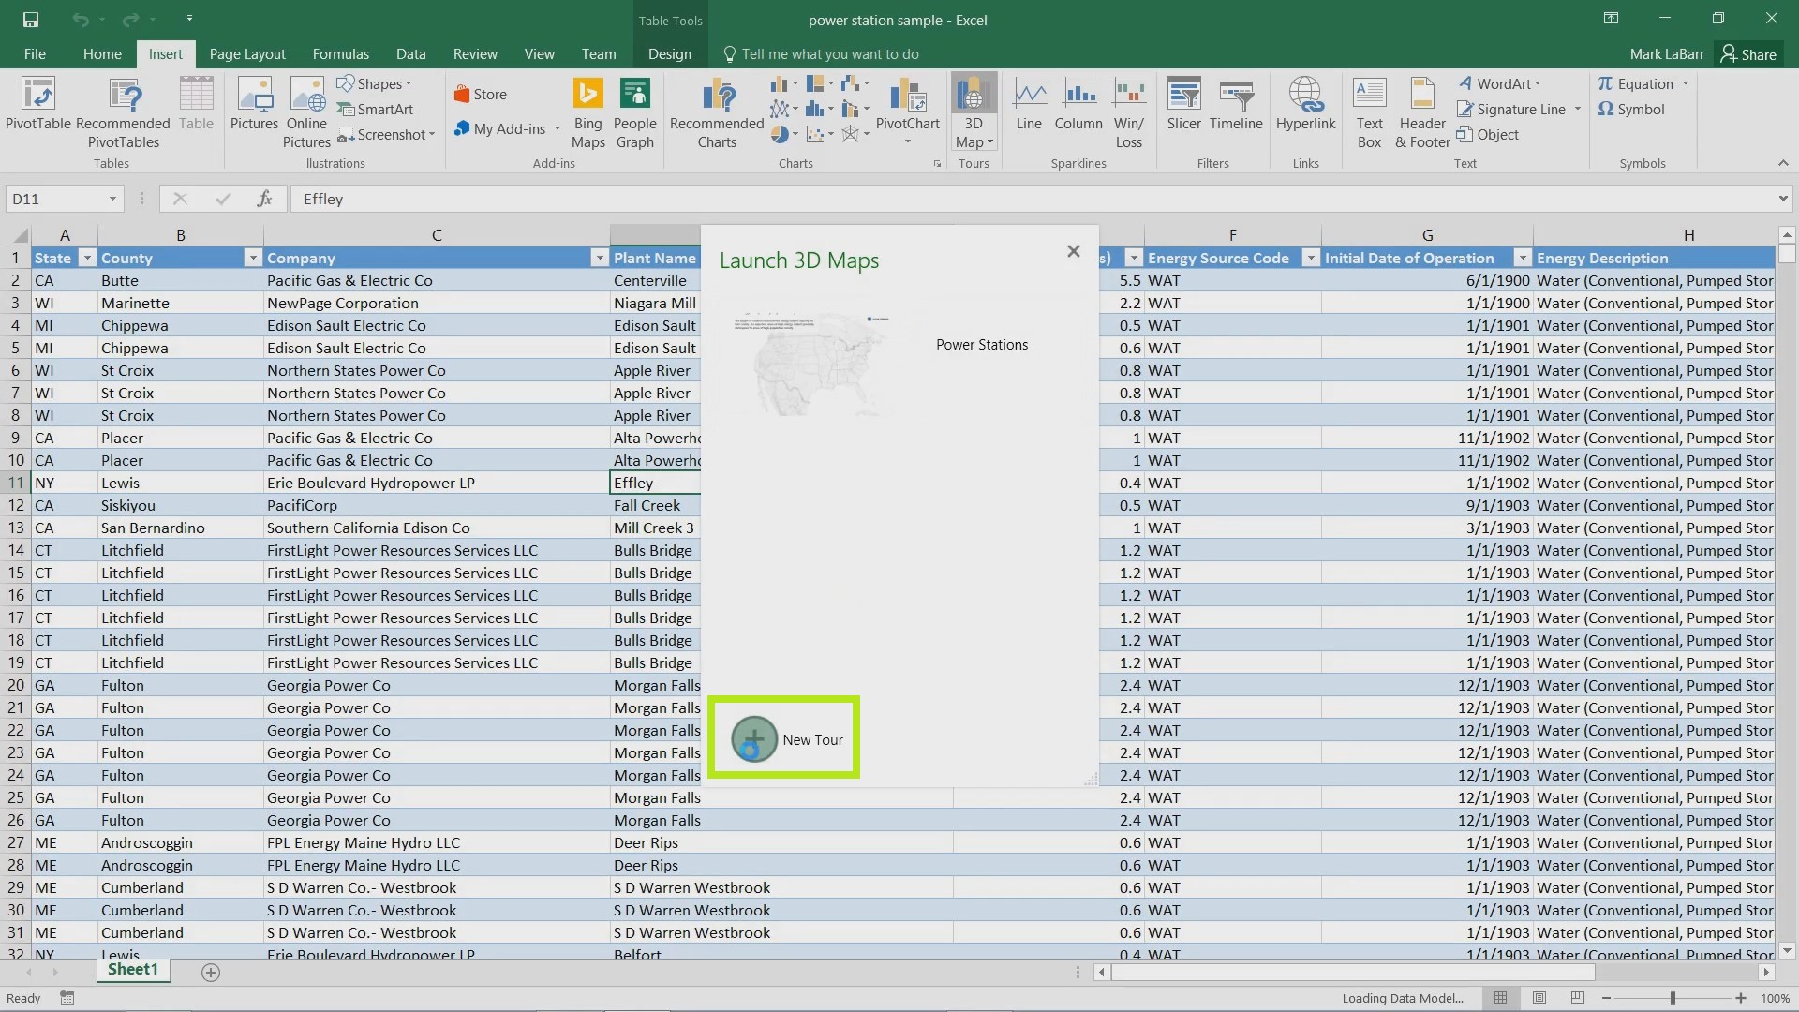Open the State column filter dropdown

pyautogui.click(x=87, y=258)
